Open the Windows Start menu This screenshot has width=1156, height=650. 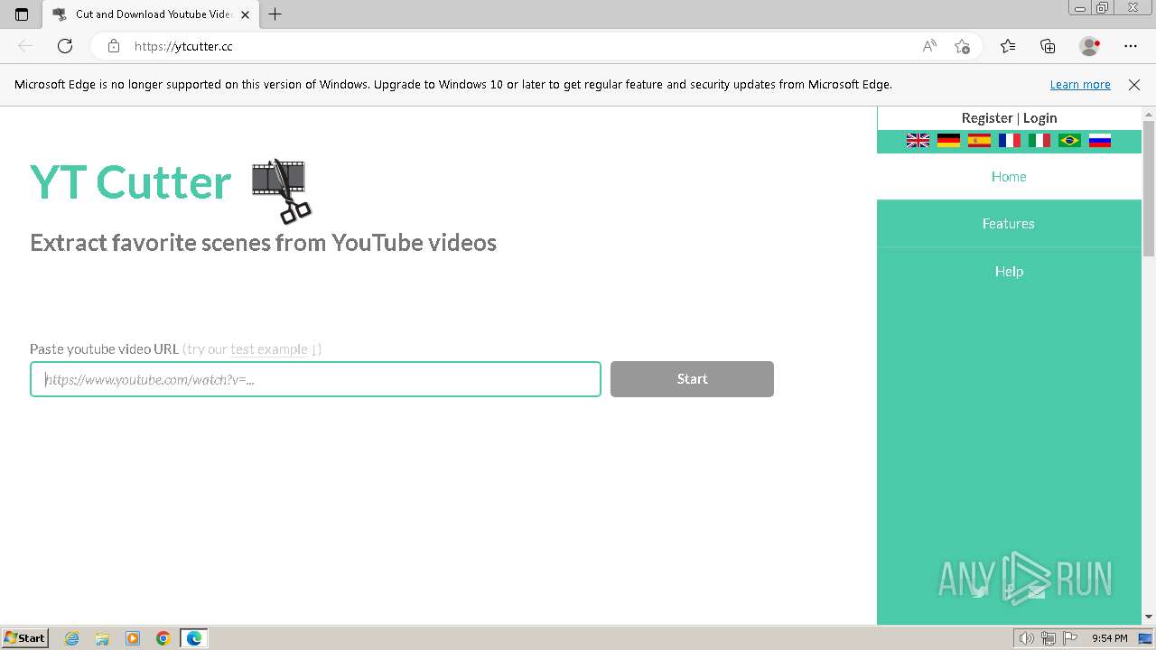24,638
